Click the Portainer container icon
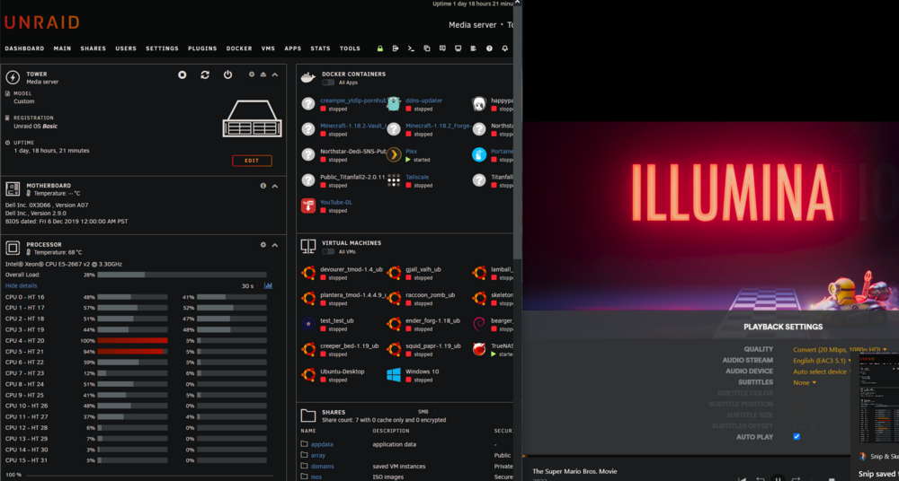Image resolution: width=899 pixels, height=481 pixels. (x=479, y=154)
